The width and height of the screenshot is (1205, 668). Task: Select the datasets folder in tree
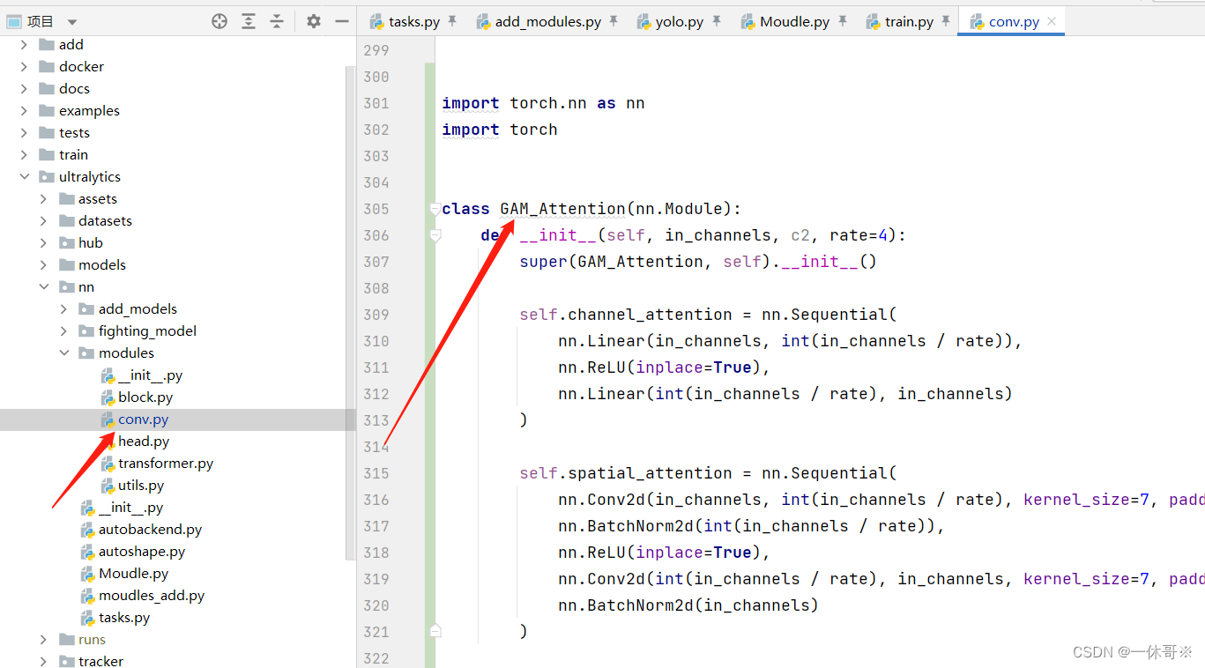tap(105, 220)
